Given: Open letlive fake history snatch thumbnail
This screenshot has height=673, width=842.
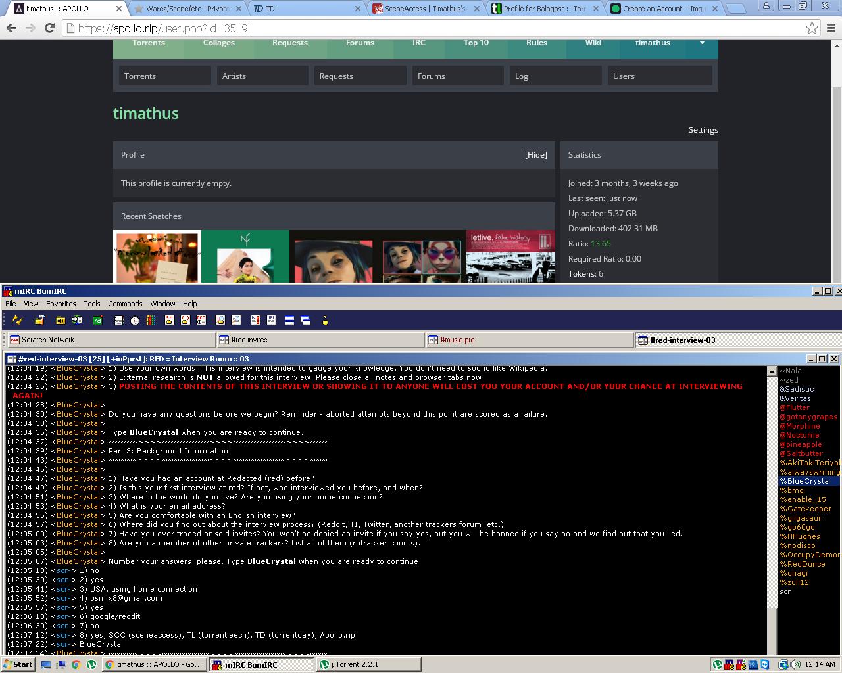Looking at the screenshot, I should [510, 257].
